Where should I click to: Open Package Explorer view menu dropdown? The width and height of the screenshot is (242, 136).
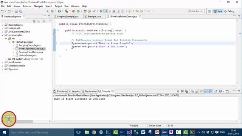50,21
